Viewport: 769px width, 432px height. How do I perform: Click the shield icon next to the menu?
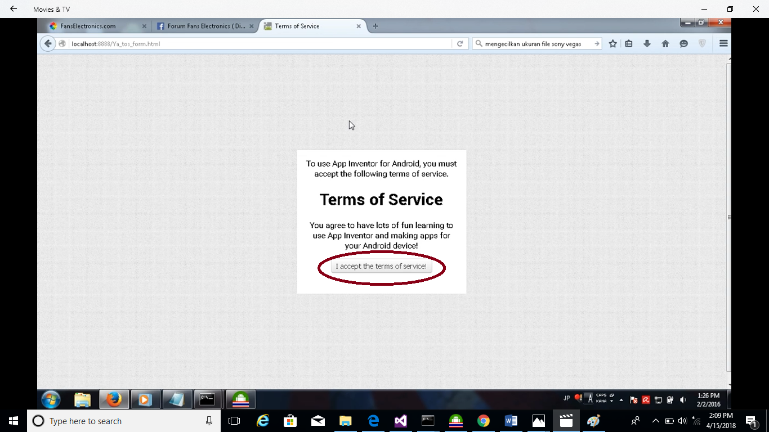point(701,43)
